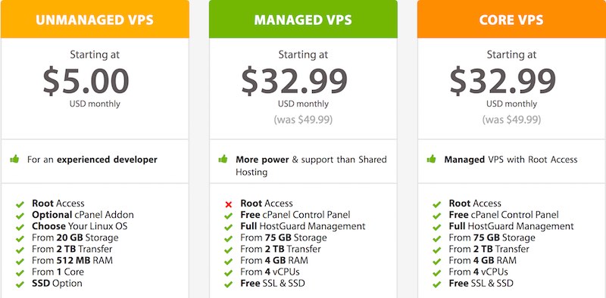This screenshot has height=298, width=606.
Task: Click checkmark beside From 4 vCPUs in Managed VPS
Action: [x=228, y=273]
